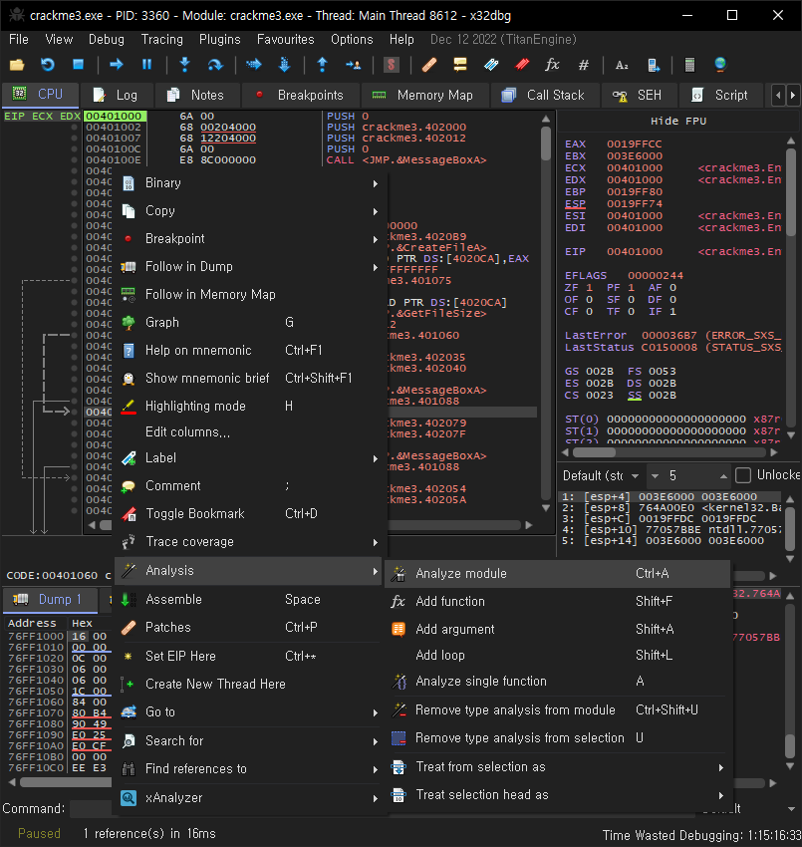802x847 pixels.
Task: Click the Patches bandage toolbar icon
Action: point(429,65)
